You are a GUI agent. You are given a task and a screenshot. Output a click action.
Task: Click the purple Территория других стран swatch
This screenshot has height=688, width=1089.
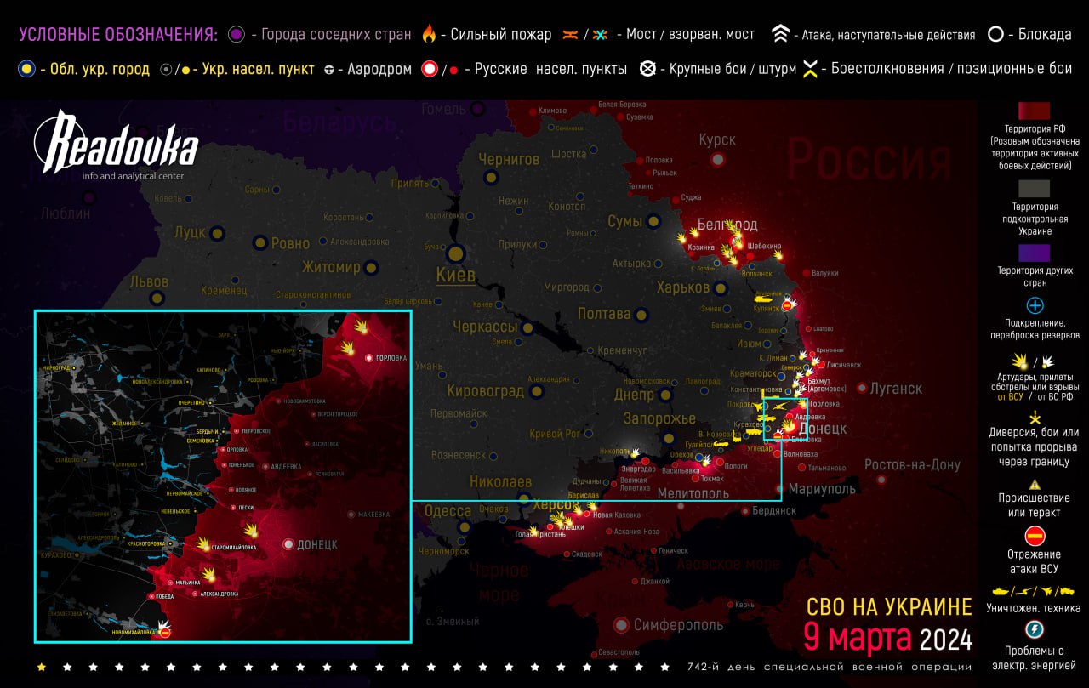(1035, 253)
